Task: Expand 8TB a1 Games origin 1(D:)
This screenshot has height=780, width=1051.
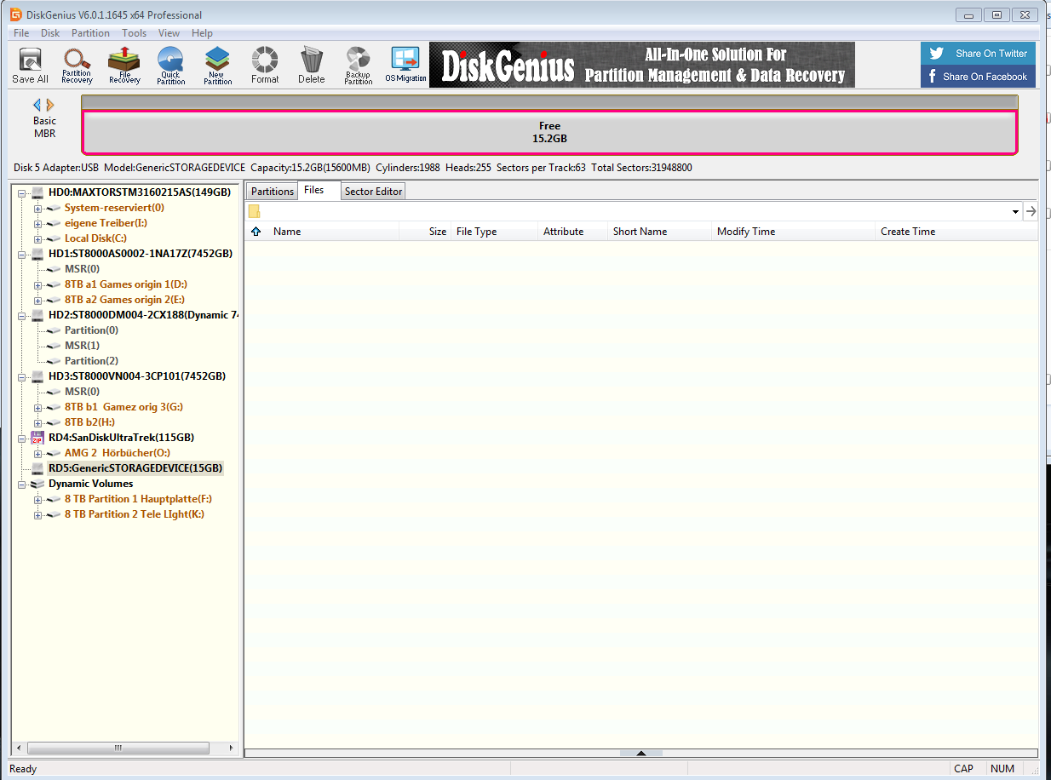Action: pyautogui.click(x=37, y=284)
